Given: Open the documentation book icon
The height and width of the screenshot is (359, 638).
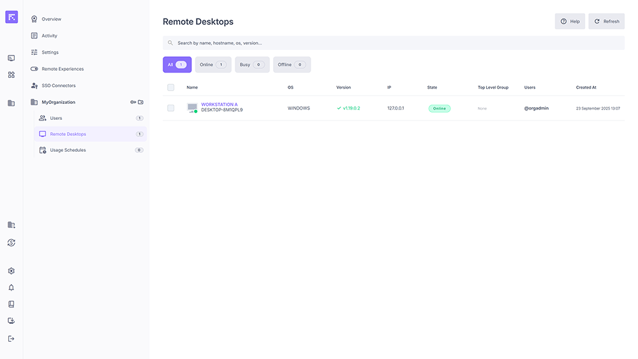Looking at the screenshot, I should (x=11, y=304).
